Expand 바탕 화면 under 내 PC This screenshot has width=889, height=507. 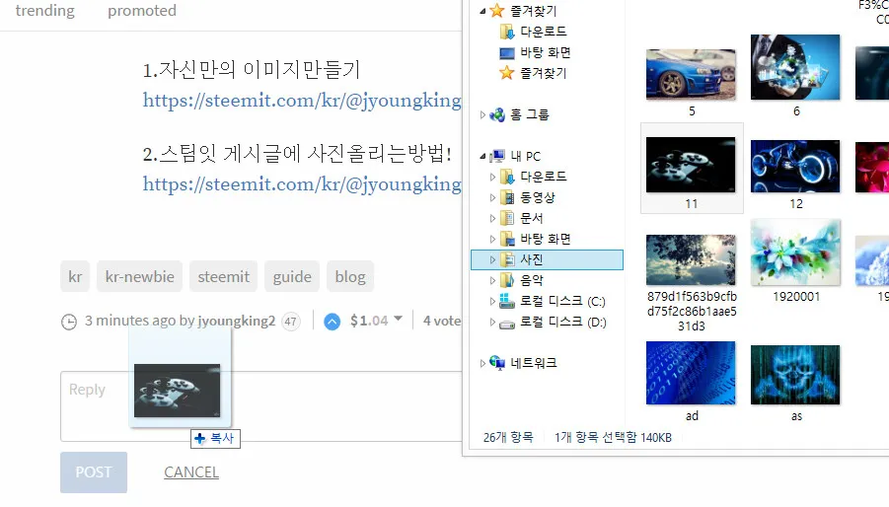(492, 239)
